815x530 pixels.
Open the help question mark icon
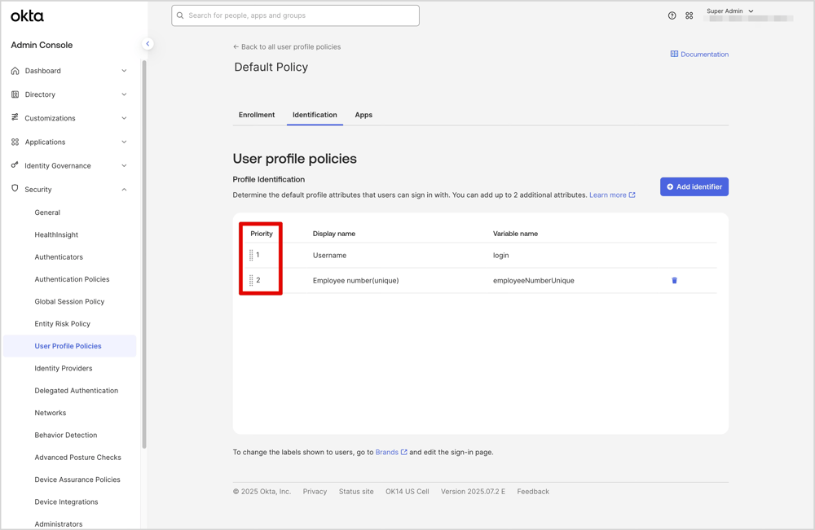tap(672, 15)
